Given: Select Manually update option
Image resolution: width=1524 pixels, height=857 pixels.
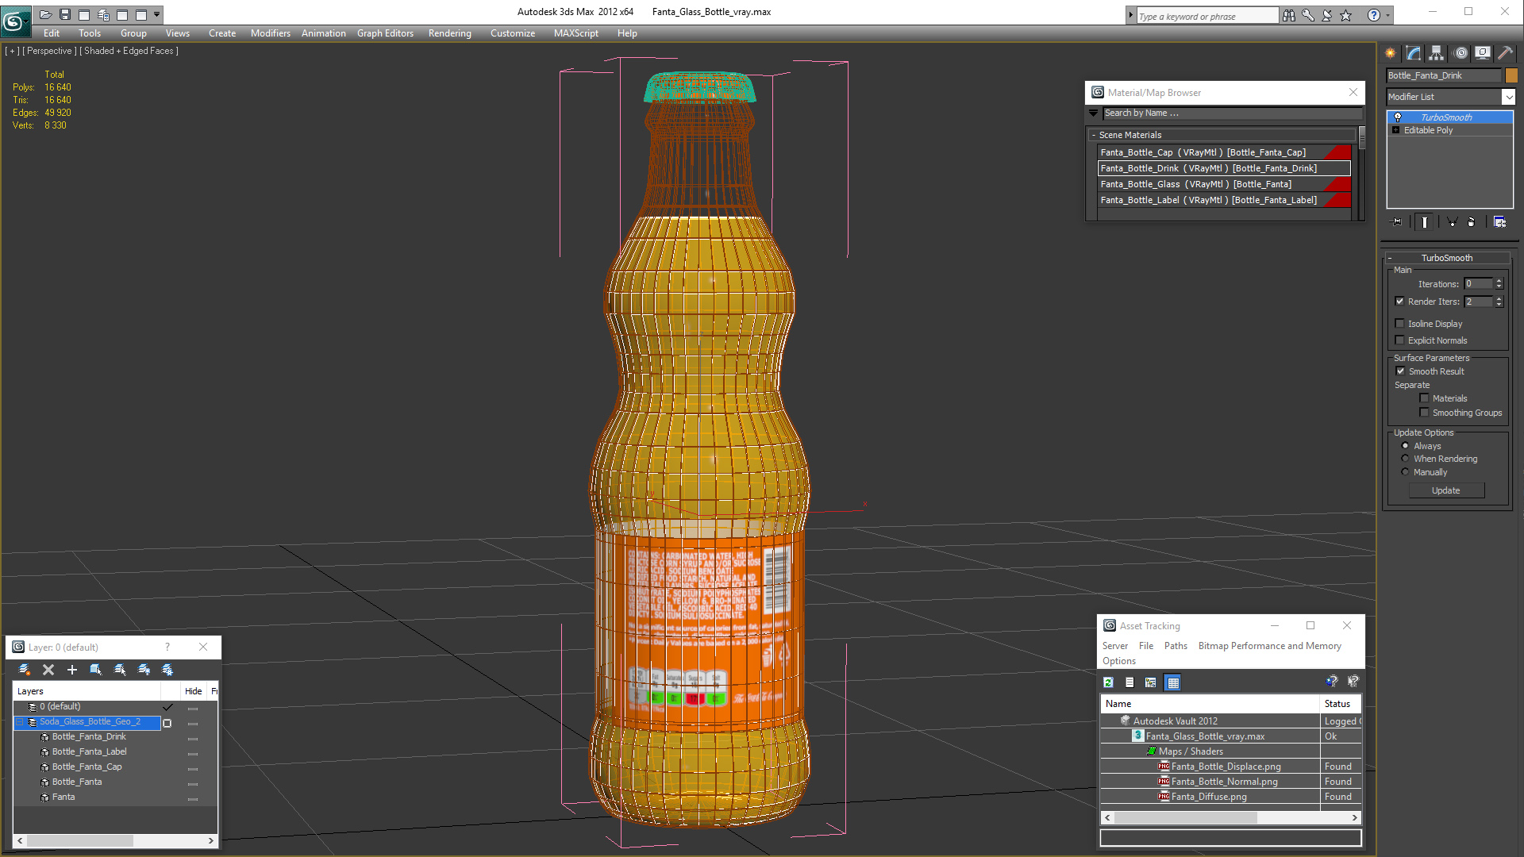Looking at the screenshot, I should click(1405, 472).
